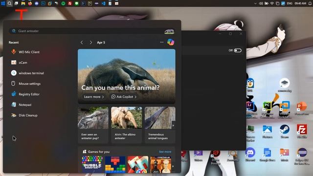The width and height of the screenshot is (313, 176).
Task: Launch Firefox from the taskbar
Action: [30, 3]
